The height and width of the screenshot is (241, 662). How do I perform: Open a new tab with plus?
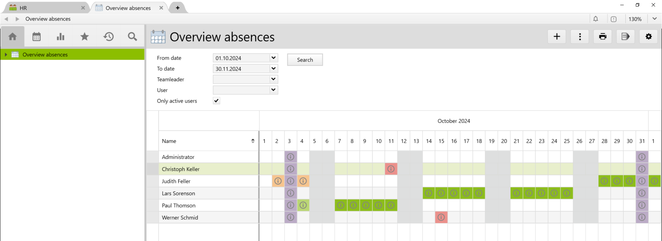[x=178, y=8]
